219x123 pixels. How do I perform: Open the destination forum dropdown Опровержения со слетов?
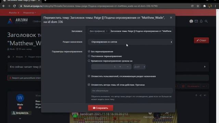point(130,42)
